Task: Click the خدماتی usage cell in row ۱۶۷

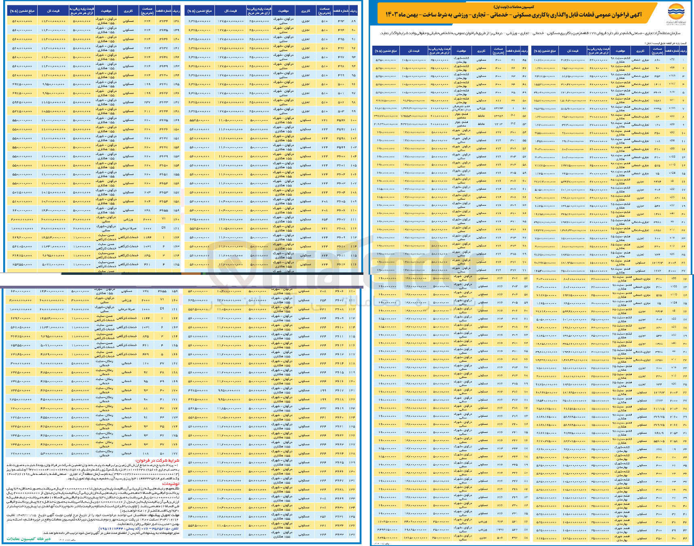Action: pyautogui.click(x=127, y=363)
